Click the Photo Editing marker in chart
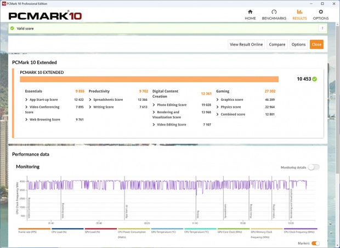Image resolution: width=340 pixels, height=248 pixels. (251, 211)
